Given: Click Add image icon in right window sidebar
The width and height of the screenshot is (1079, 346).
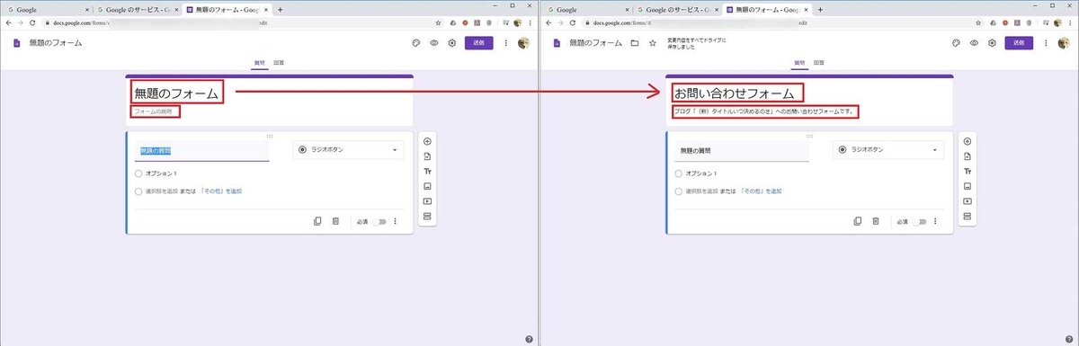Looking at the screenshot, I should pos(967,186).
